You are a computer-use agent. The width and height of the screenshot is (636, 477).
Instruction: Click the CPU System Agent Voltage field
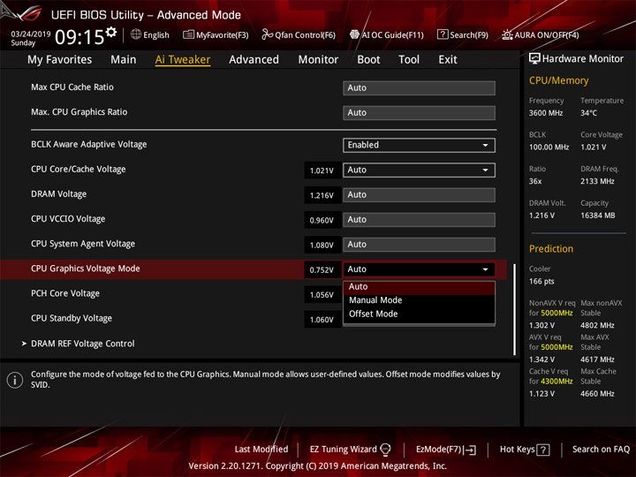[x=419, y=245]
